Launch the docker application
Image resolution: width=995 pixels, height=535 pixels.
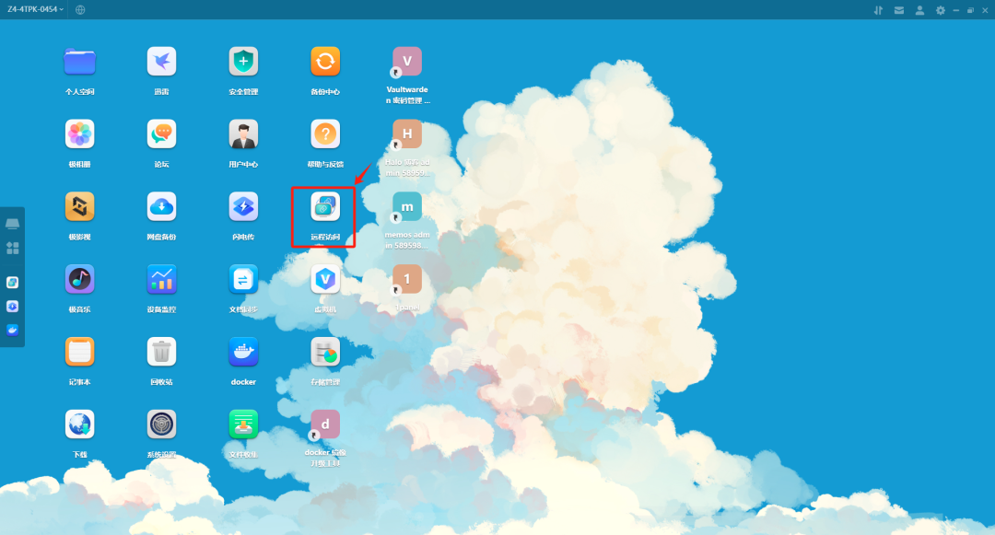(x=243, y=351)
